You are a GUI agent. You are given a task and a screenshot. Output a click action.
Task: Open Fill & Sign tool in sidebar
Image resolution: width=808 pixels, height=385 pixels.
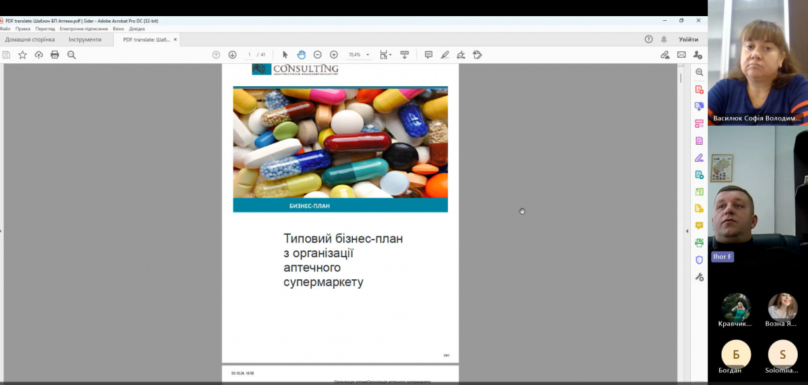click(x=699, y=158)
